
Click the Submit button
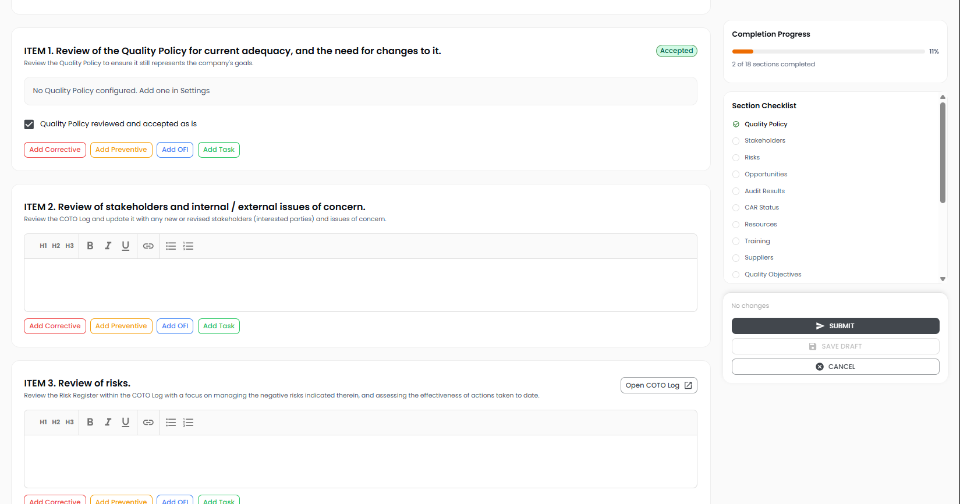tap(835, 326)
